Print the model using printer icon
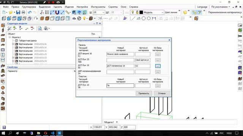This screenshot has width=243, height=136. [x=23, y=12]
